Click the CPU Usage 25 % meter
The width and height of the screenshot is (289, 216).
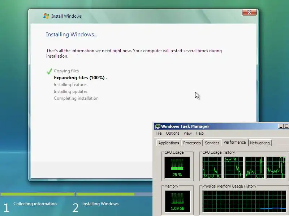[177, 167]
